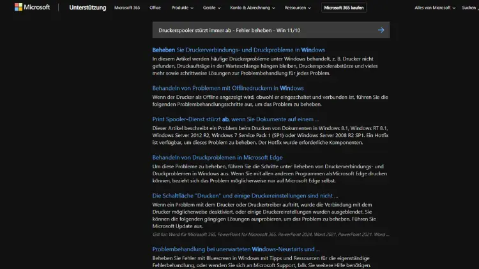Screen dimensions: 479x269
Task: Open the Office navigation item
Action: [155, 8]
